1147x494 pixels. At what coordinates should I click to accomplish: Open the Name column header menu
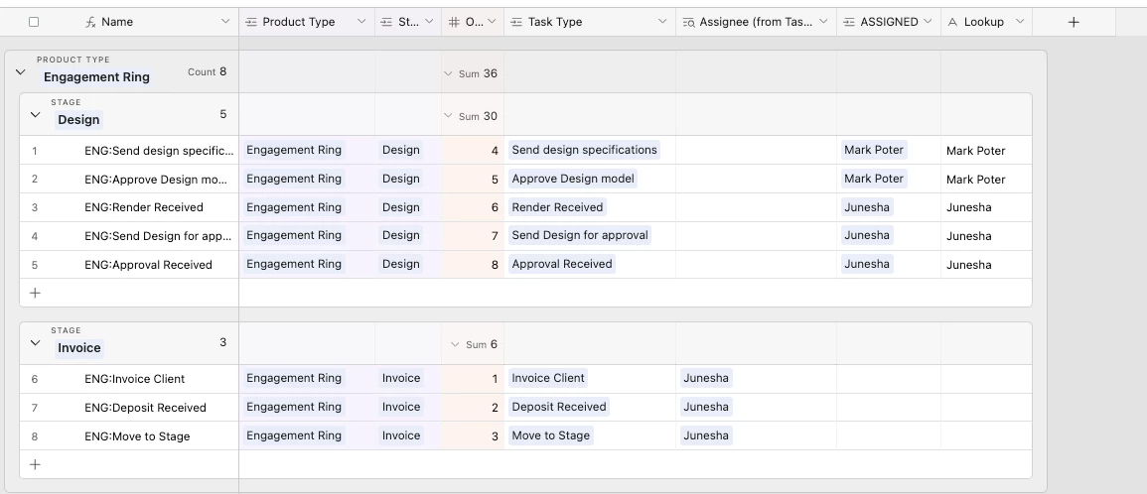coord(225,22)
